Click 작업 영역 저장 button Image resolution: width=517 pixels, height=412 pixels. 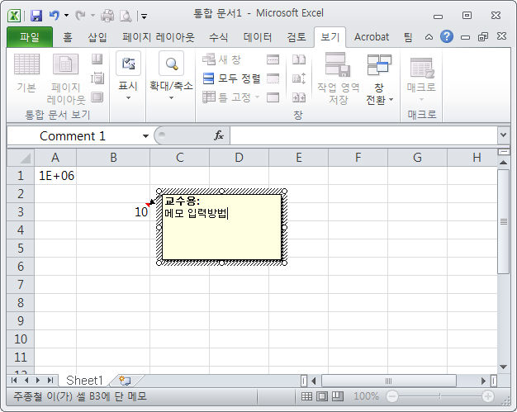tap(338, 78)
